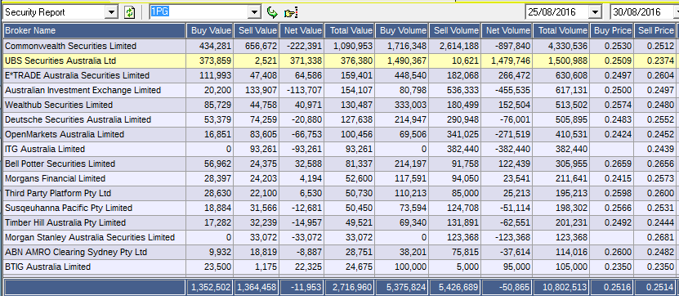Viewport: 679px width, 296px height.
Task: Sort by Net Volume column header
Action: click(507, 31)
